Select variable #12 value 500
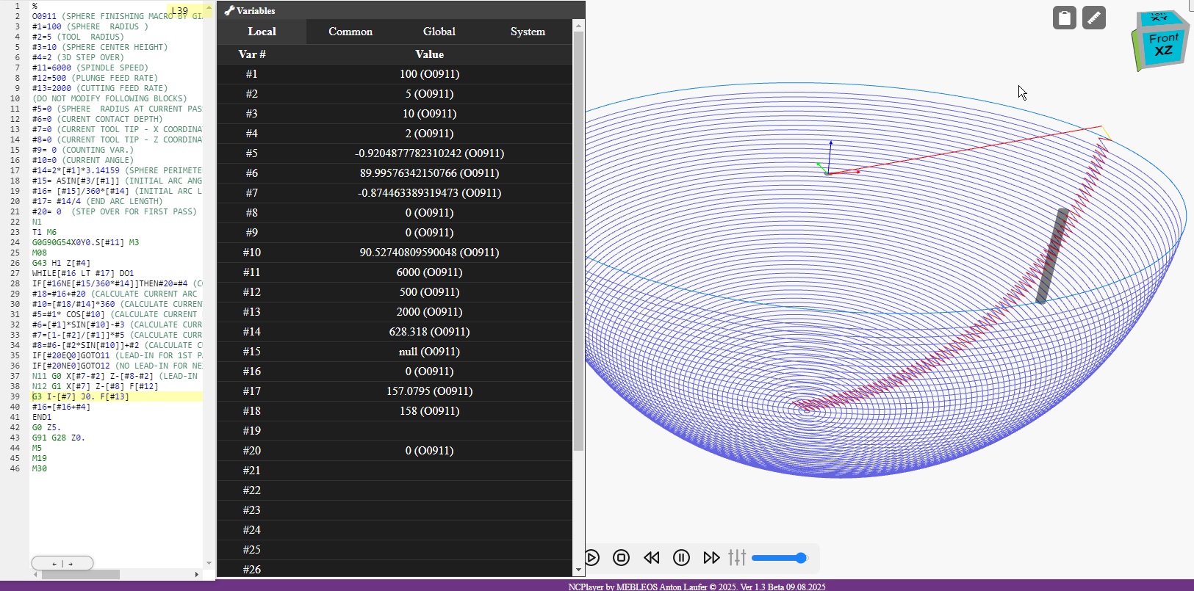 pyautogui.click(x=430, y=292)
